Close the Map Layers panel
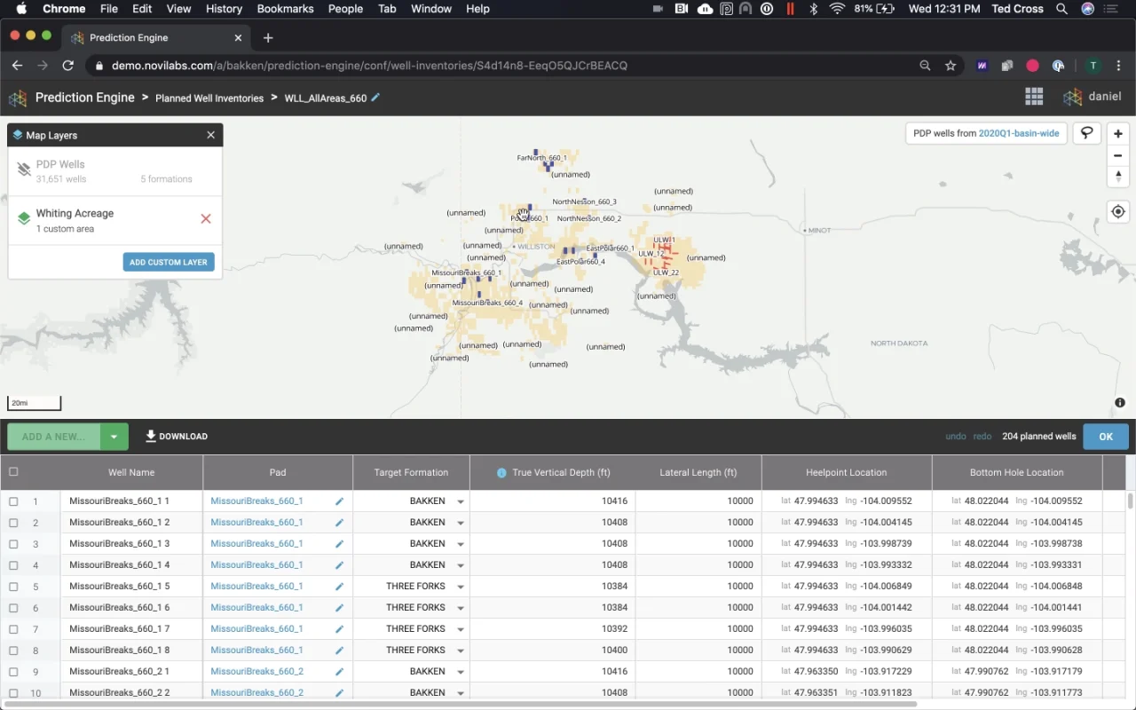The width and height of the screenshot is (1136, 710). pos(210,135)
